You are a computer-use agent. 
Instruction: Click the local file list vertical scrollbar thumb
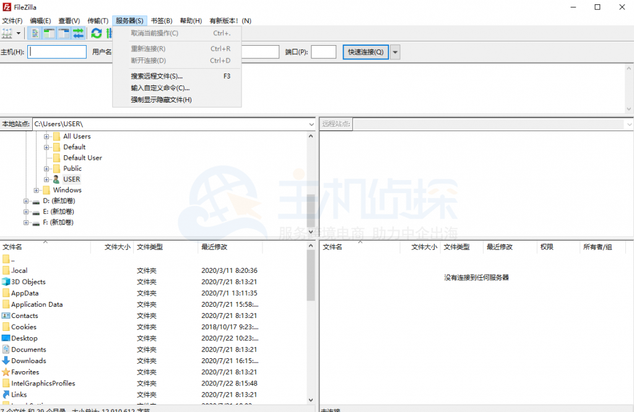click(x=311, y=275)
